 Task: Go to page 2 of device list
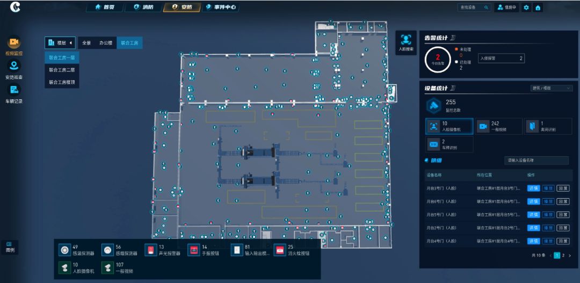563,256
